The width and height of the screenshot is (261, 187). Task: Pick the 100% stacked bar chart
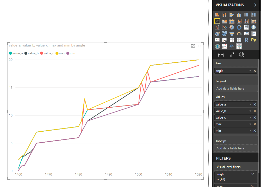click(246, 15)
